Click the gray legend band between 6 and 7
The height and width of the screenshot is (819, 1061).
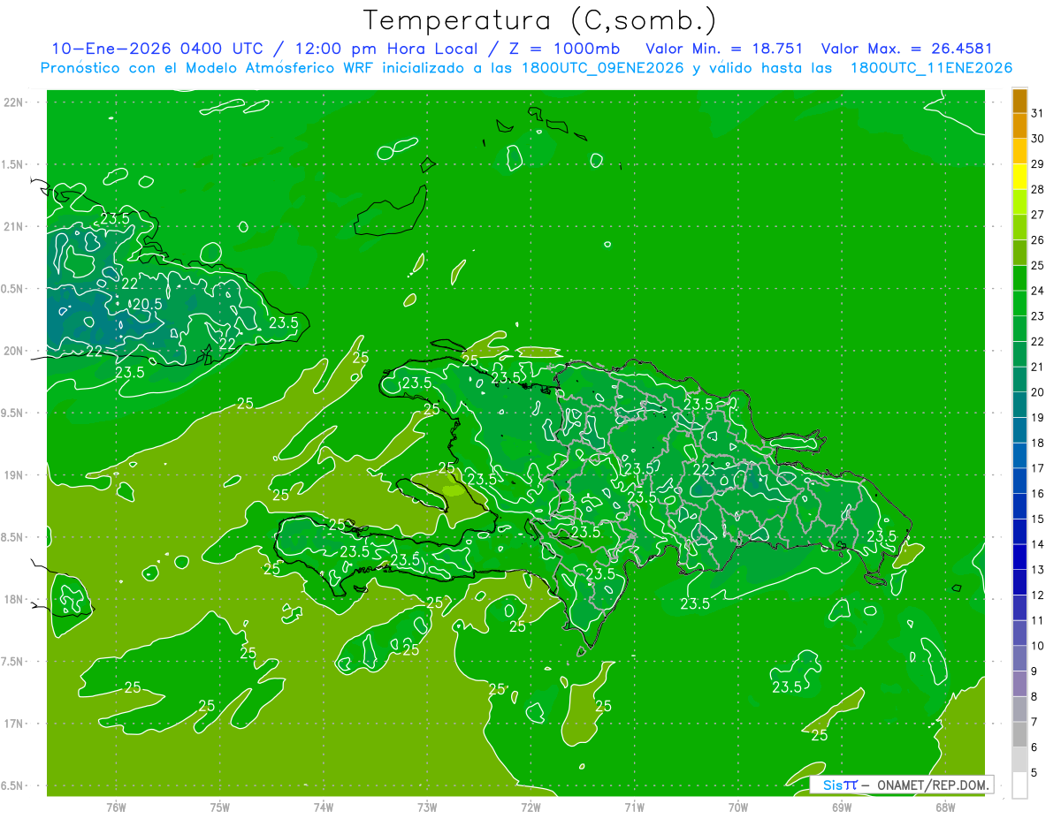1019,734
